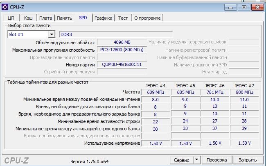Open the Графика tab
This screenshot has width=266, height=166.
click(x=103, y=18)
